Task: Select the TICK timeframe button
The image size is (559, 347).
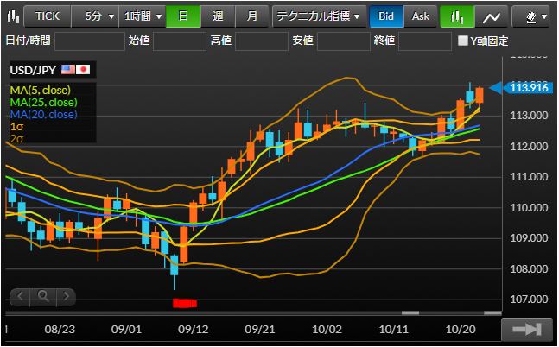Action: tap(47, 16)
